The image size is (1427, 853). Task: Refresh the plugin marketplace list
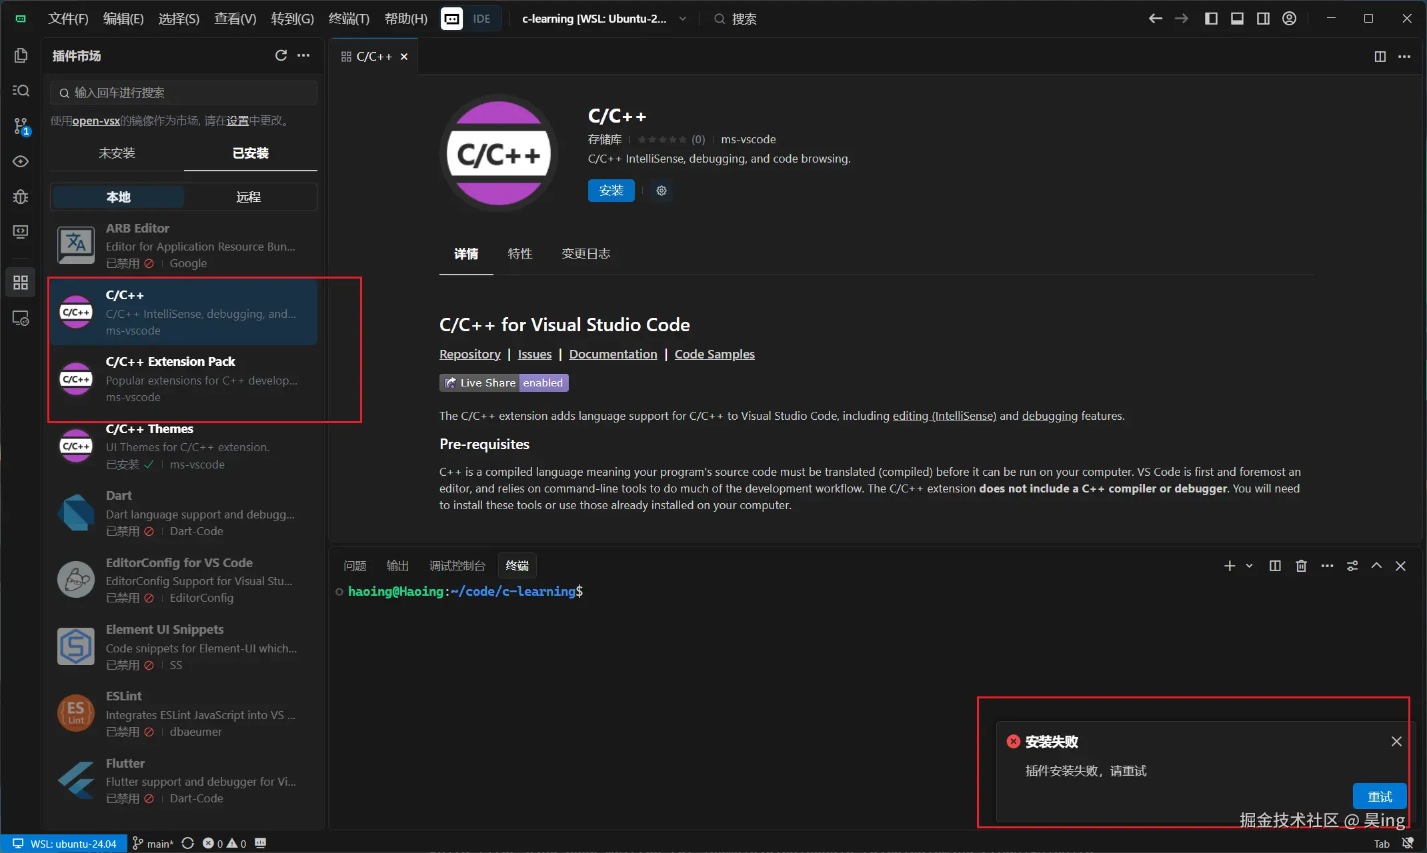(281, 55)
